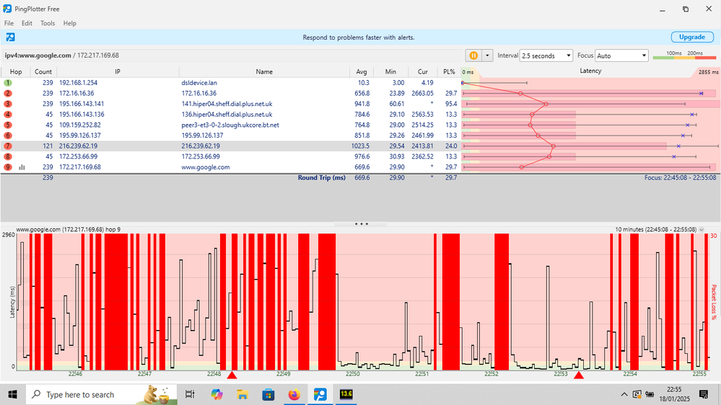Select the target address field ipv4:www.google.com

pyautogui.click(x=38, y=55)
